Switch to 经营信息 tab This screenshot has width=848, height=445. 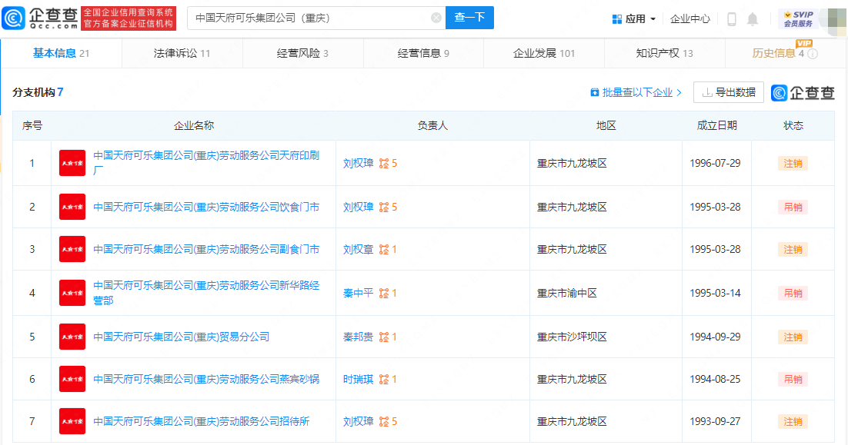(423, 53)
